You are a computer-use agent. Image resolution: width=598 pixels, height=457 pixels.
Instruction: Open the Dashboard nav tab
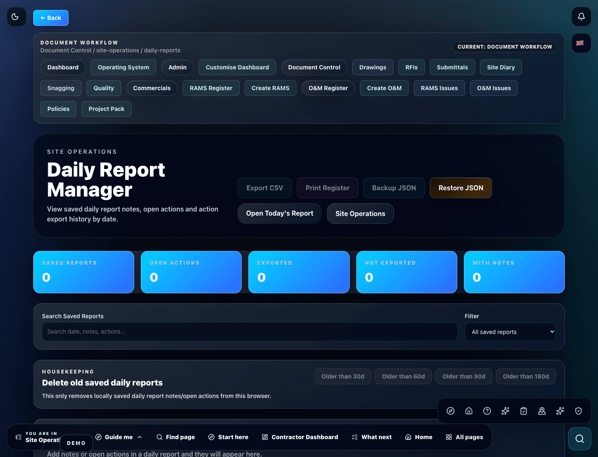(x=63, y=67)
